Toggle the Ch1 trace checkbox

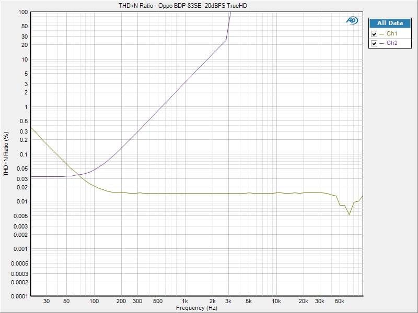[374, 34]
